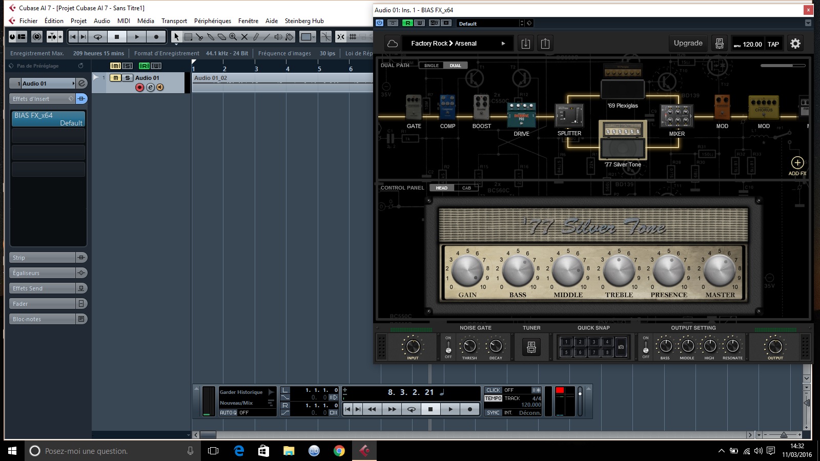820x461 pixels.
Task: Toggle the Output Setting ON/OFF switch
Action: 646,347
